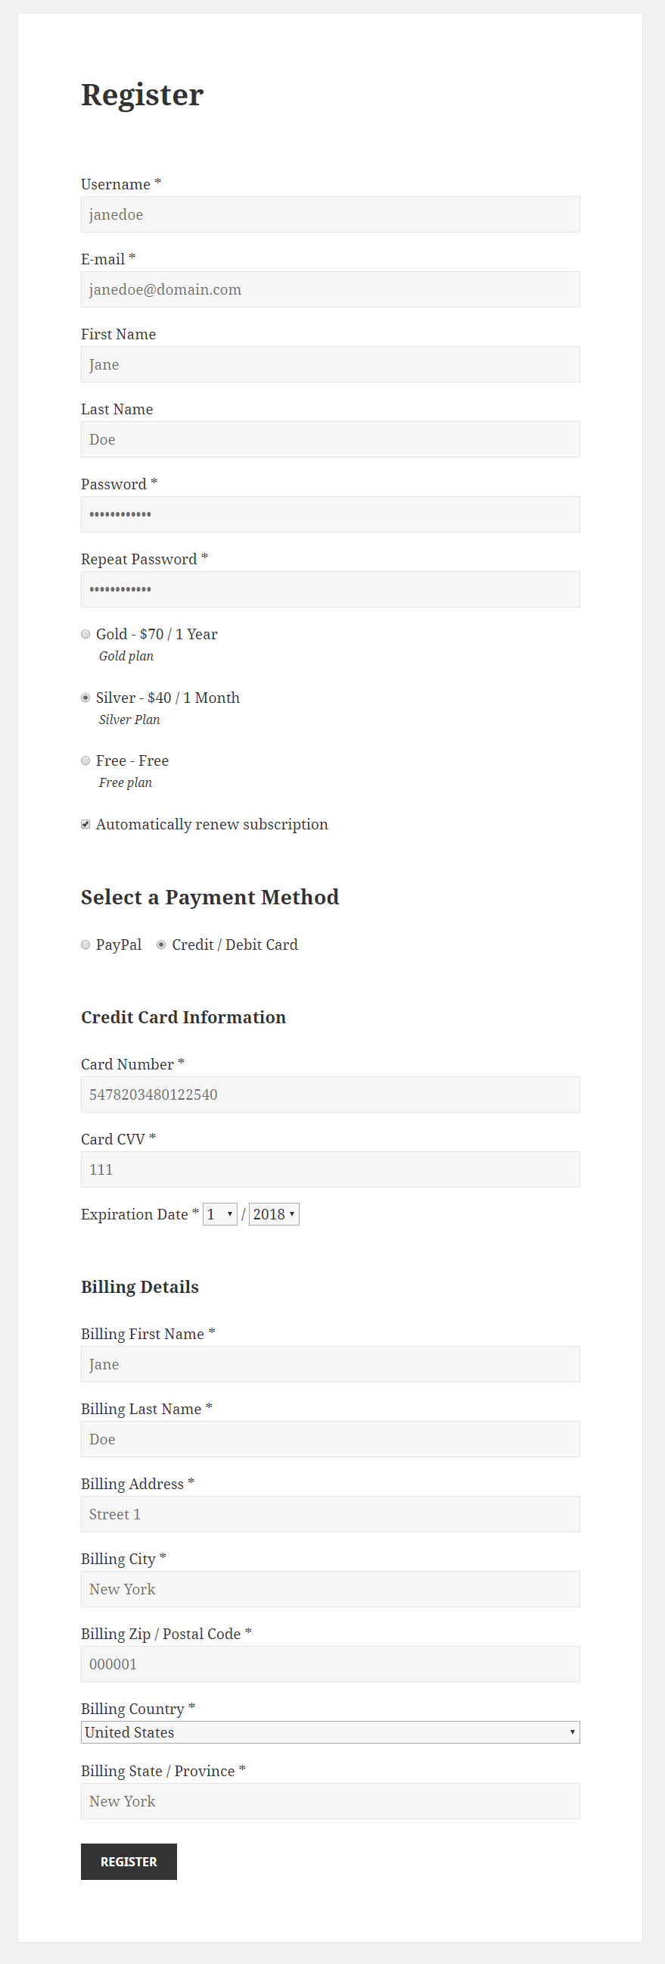Open the expiration year dropdown
The width and height of the screenshot is (665, 1964).
(274, 1214)
